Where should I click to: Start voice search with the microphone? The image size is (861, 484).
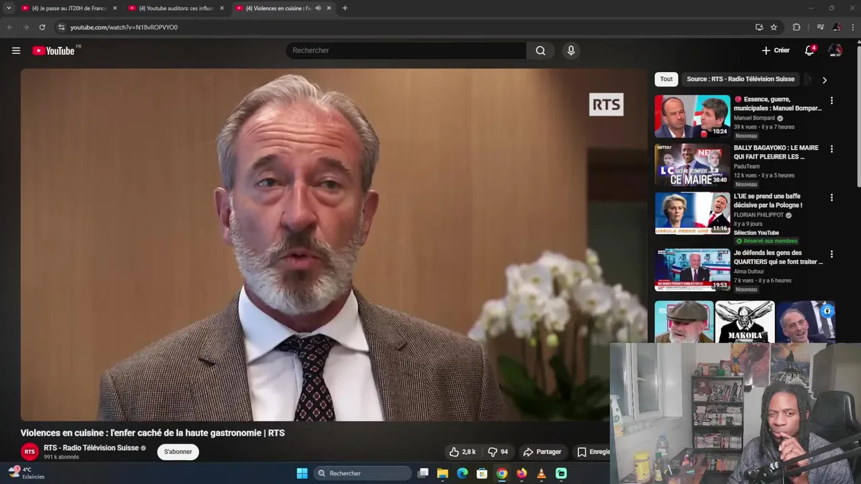[571, 50]
